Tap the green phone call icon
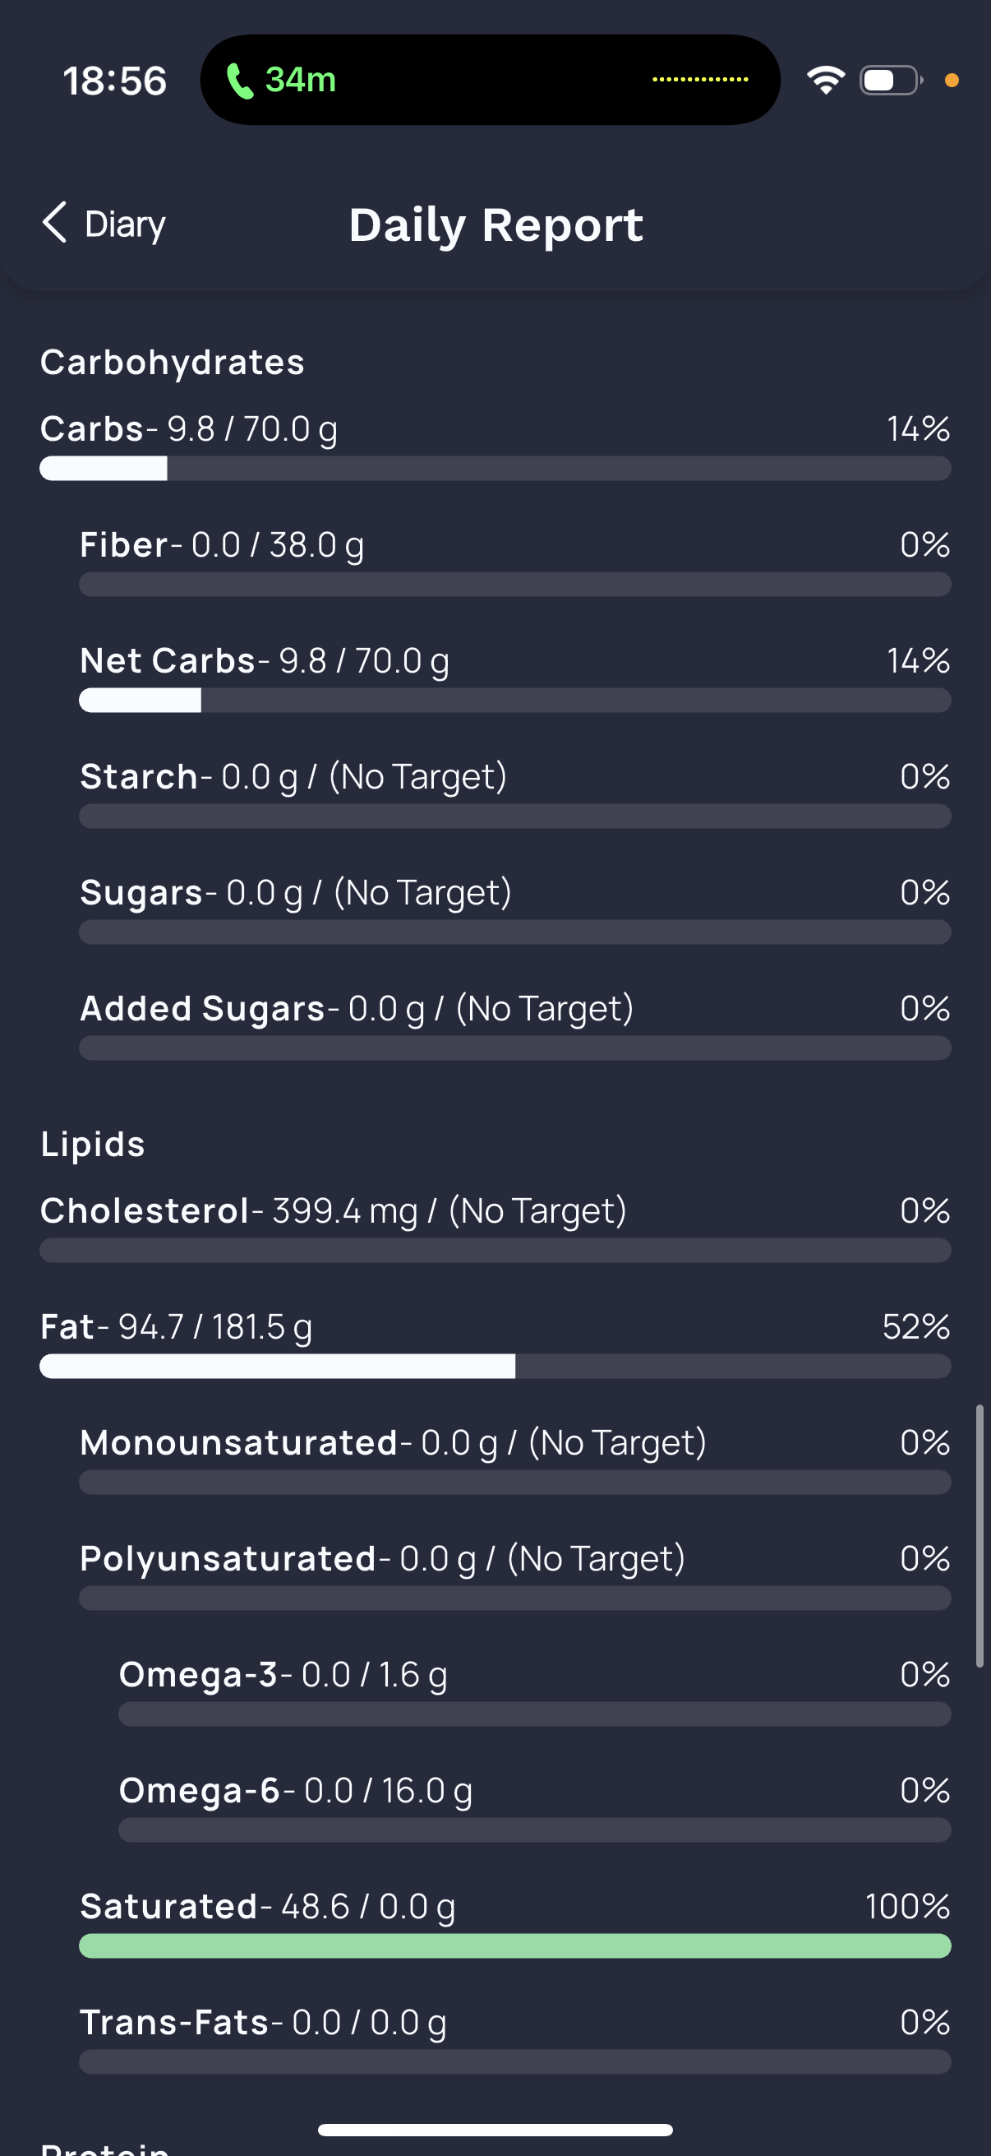Viewport: 991px width, 2156px height. [x=239, y=81]
